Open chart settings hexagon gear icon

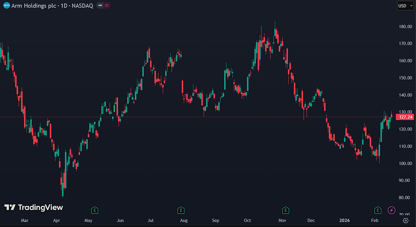click(x=406, y=221)
